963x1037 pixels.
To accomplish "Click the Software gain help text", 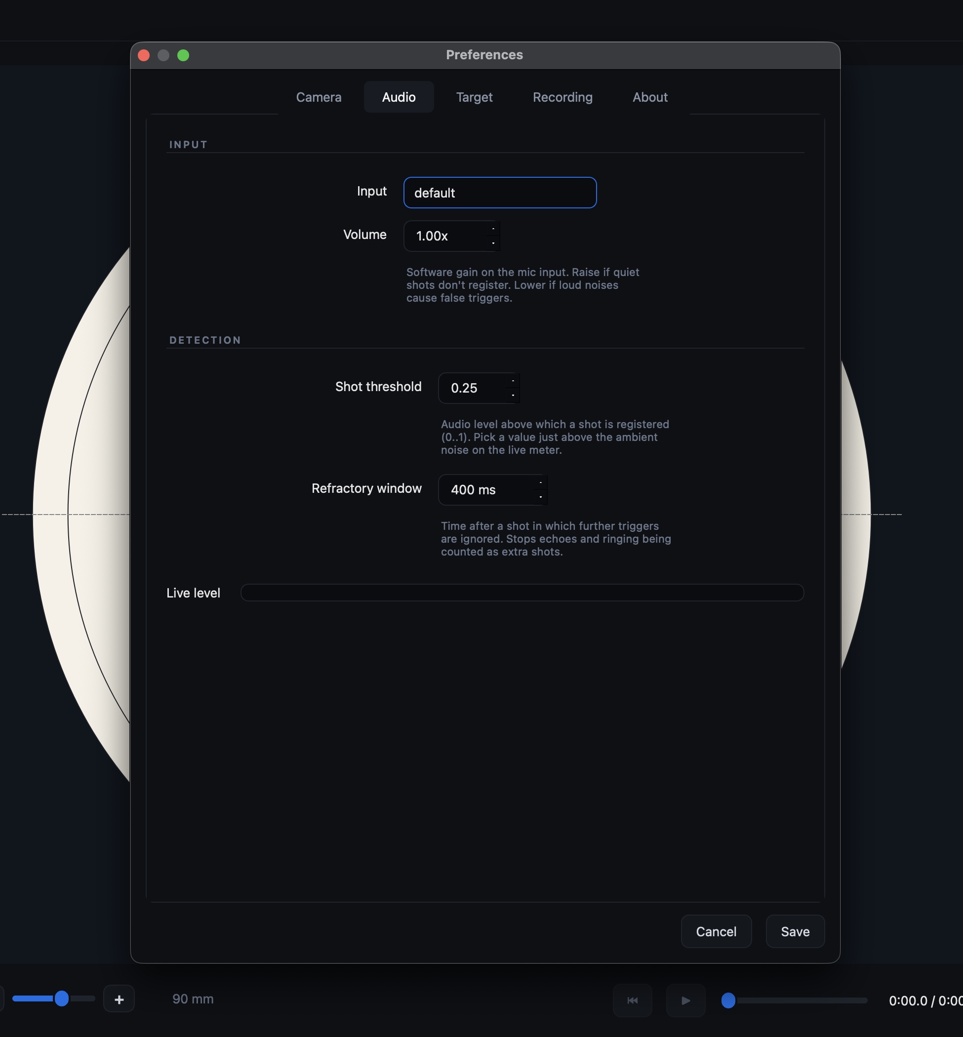I will pos(522,285).
